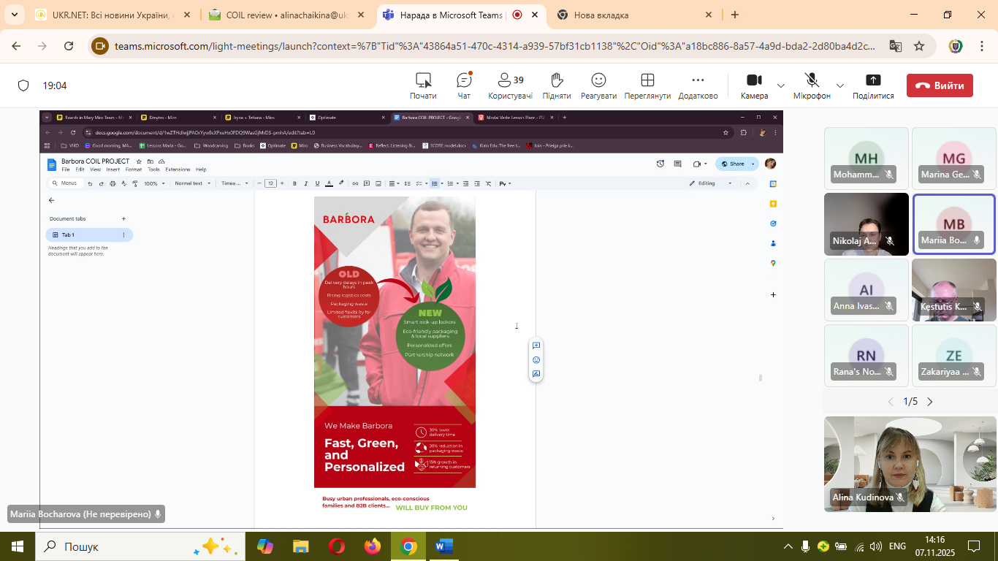The image size is (998, 561).
Task: Open the browser tab search dropdown
Action: coord(15,15)
